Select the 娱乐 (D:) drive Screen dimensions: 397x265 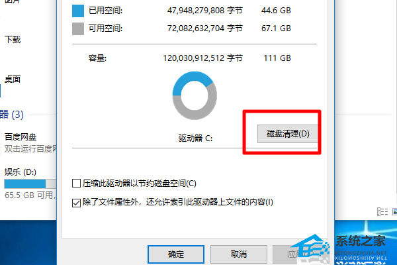21,172
